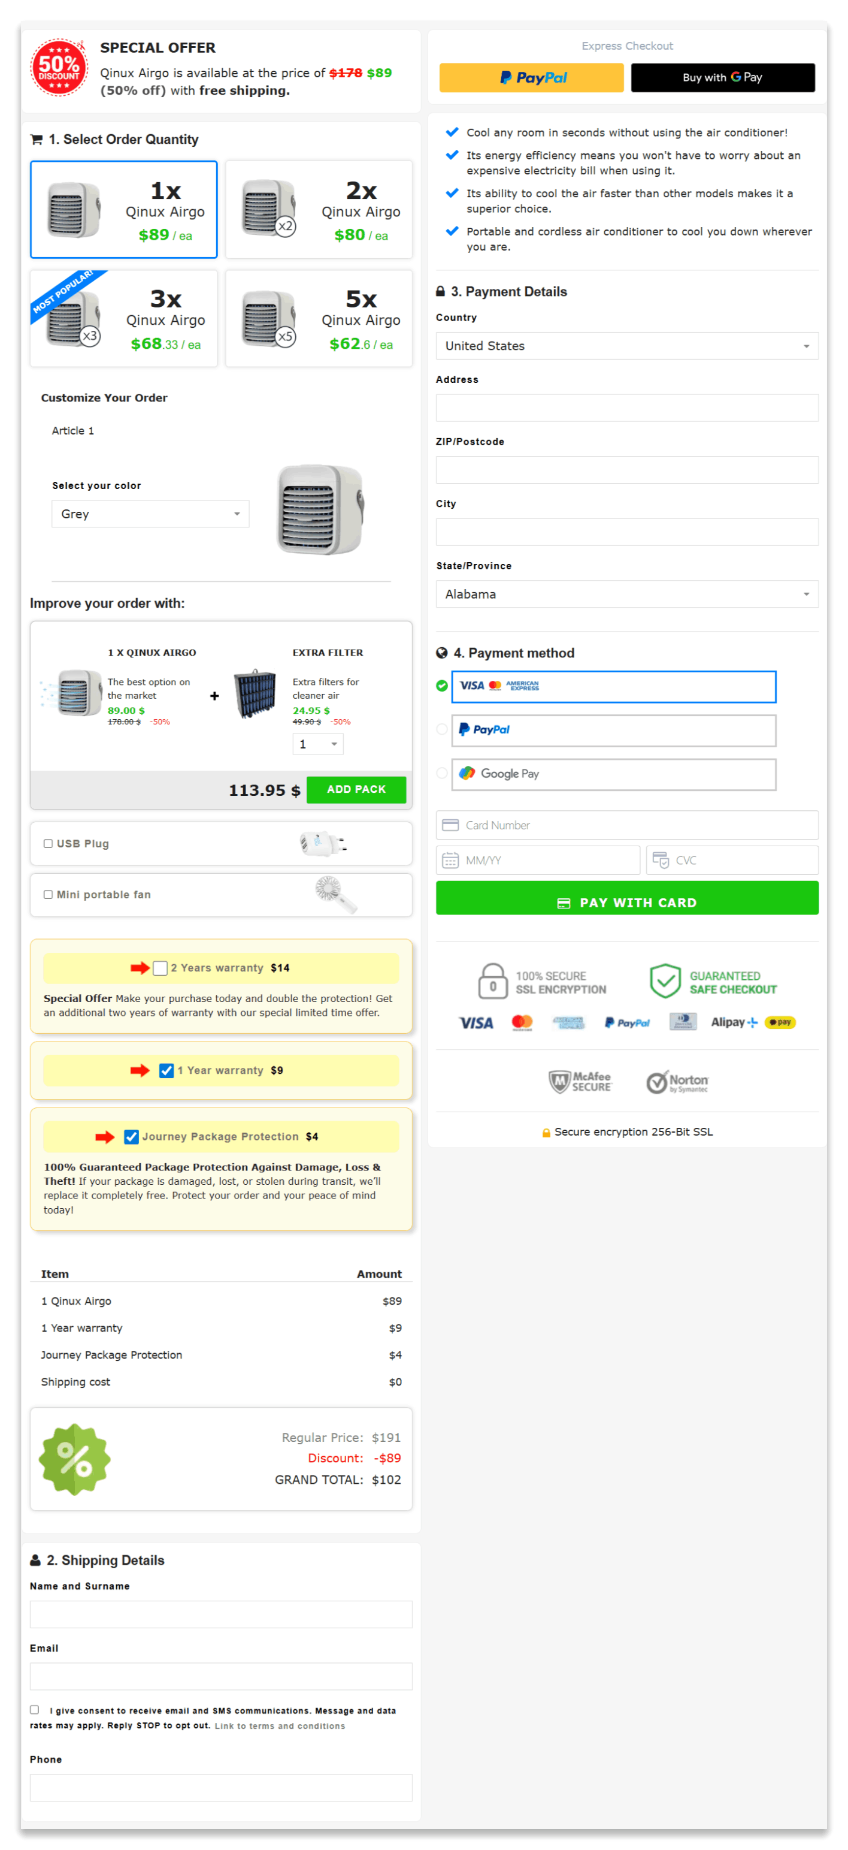The height and width of the screenshot is (1850, 848).
Task: Open the State/Province dropdown showing Alabama
Action: (627, 594)
